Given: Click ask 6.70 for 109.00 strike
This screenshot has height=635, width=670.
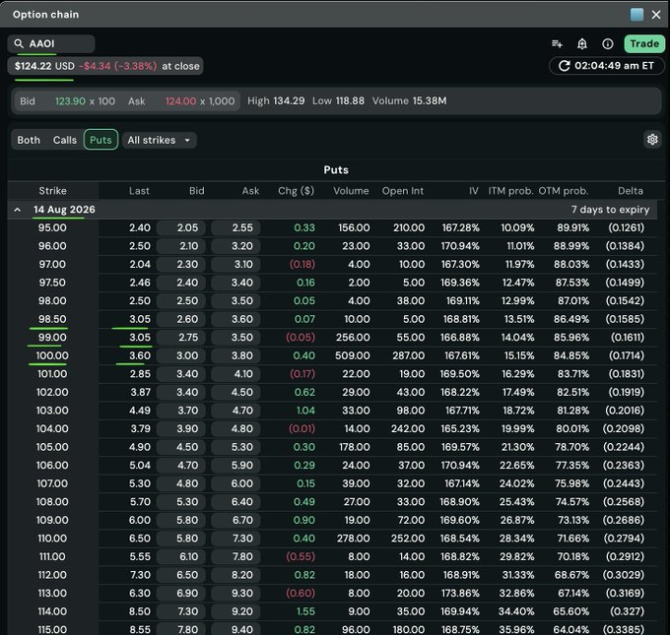Looking at the screenshot, I should tap(235, 520).
